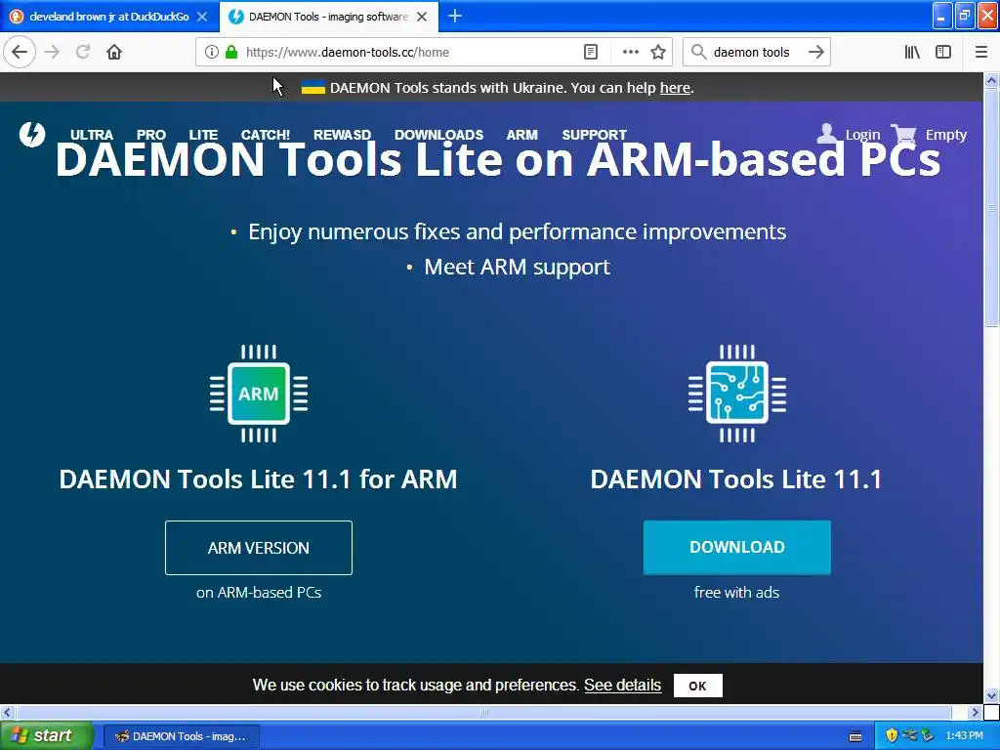The height and width of the screenshot is (750, 1000).
Task: Select the DAEMON Tools browser tab
Action: click(329, 18)
